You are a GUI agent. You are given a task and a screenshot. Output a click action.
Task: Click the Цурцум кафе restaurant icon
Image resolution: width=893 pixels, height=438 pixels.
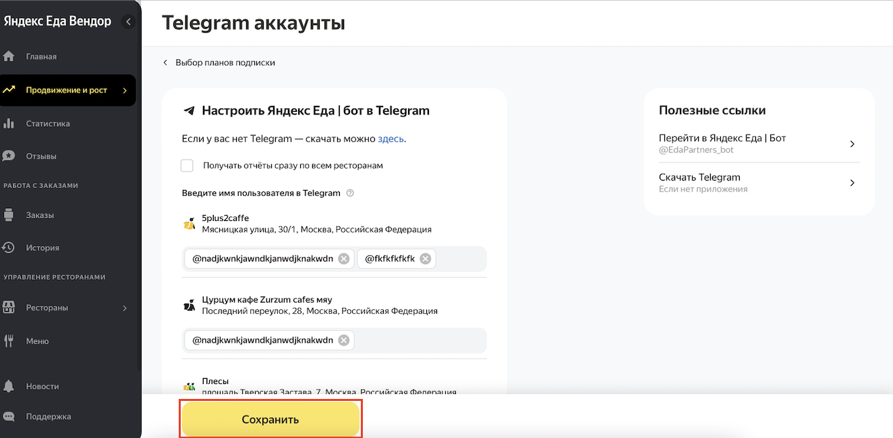(190, 305)
